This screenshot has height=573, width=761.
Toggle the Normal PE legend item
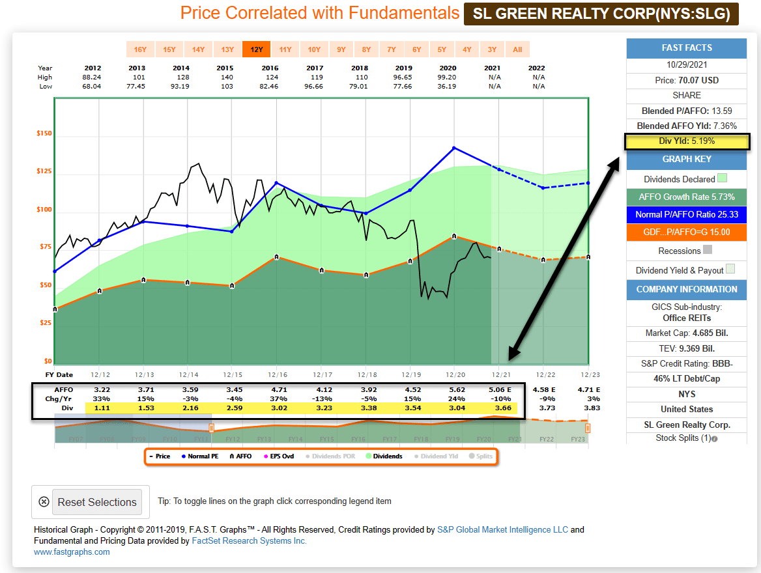tap(200, 456)
